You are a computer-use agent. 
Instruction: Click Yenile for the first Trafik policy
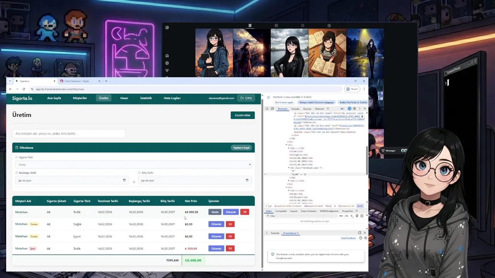tap(215, 212)
